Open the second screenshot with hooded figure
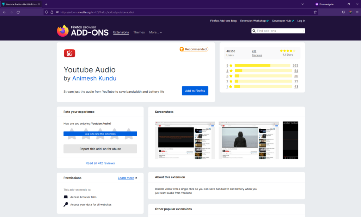 pyautogui.click(x=249, y=140)
